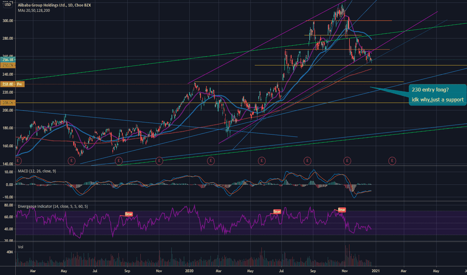
Task: Click the 256.18 current price tag
Action: (8, 60)
